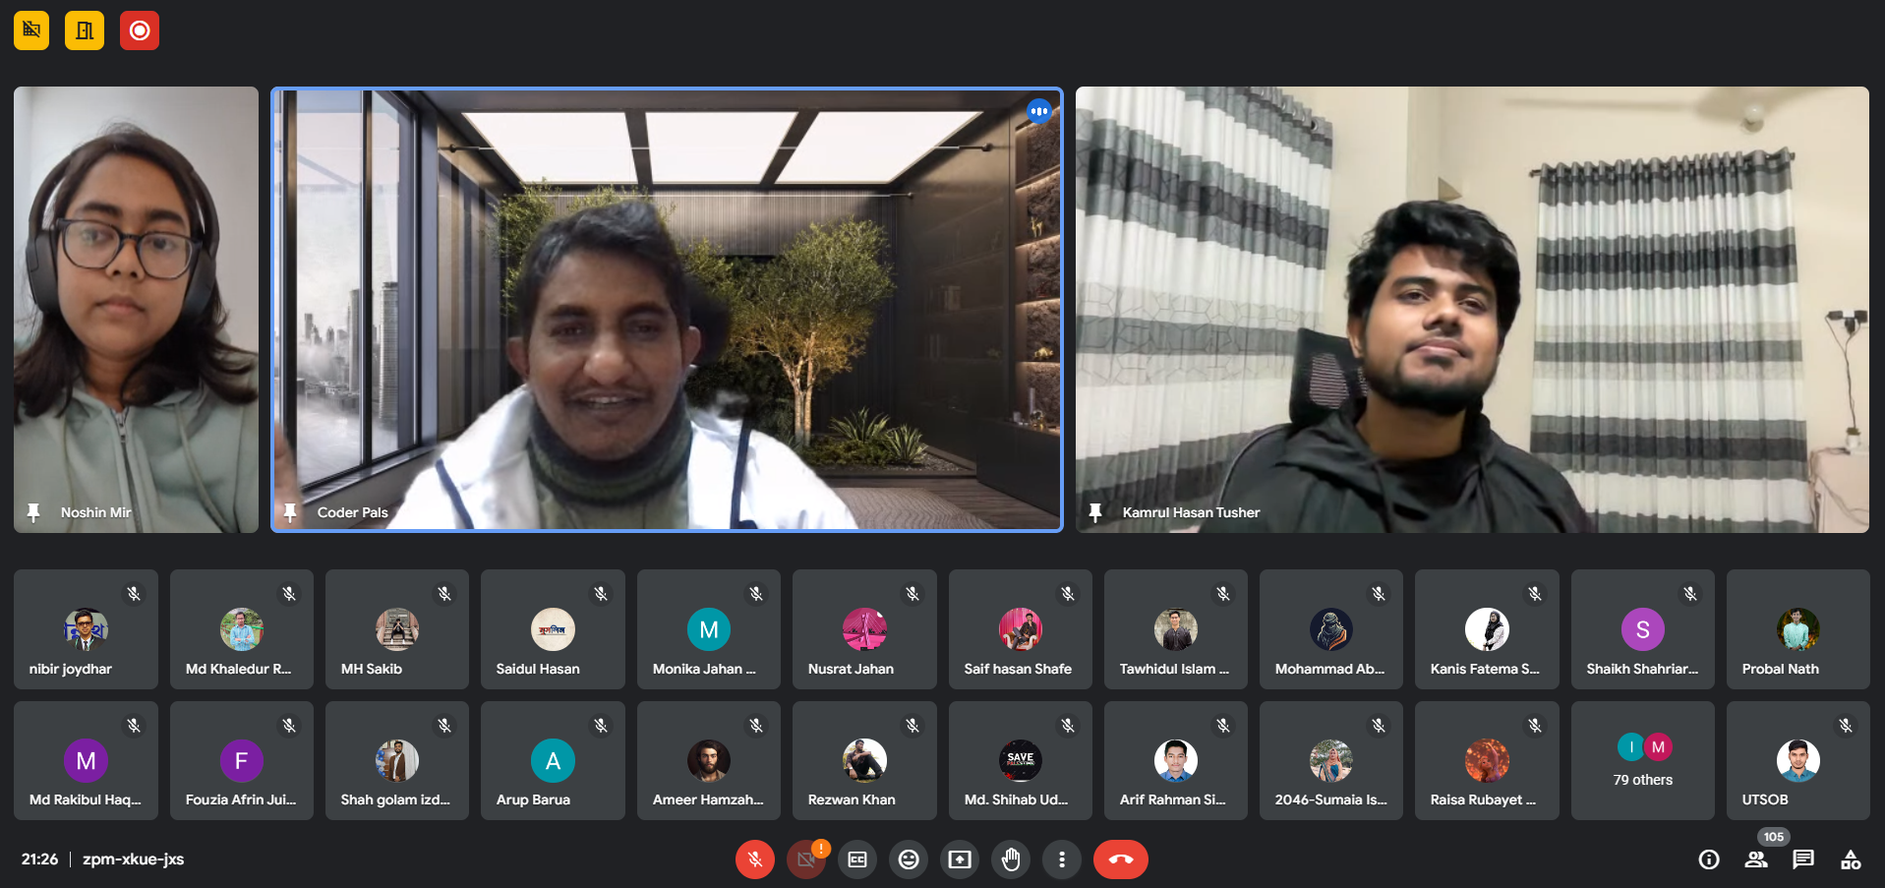Toggle closed captions on
This screenshot has height=888, width=1885.
pyautogui.click(x=857, y=859)
